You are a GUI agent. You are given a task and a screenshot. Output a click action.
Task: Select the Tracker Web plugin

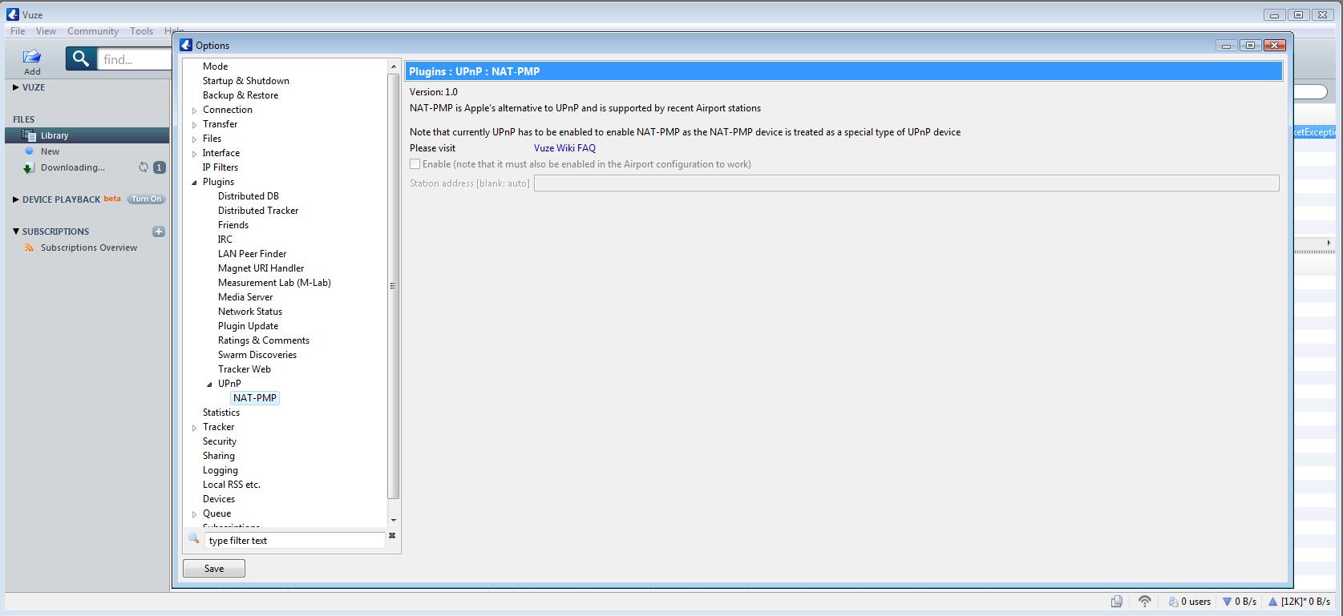pyautogui.click(x=245, y=369)
